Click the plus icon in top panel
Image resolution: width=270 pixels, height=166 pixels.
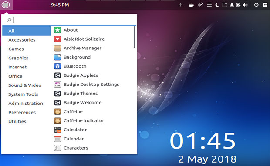click(180, 5)
